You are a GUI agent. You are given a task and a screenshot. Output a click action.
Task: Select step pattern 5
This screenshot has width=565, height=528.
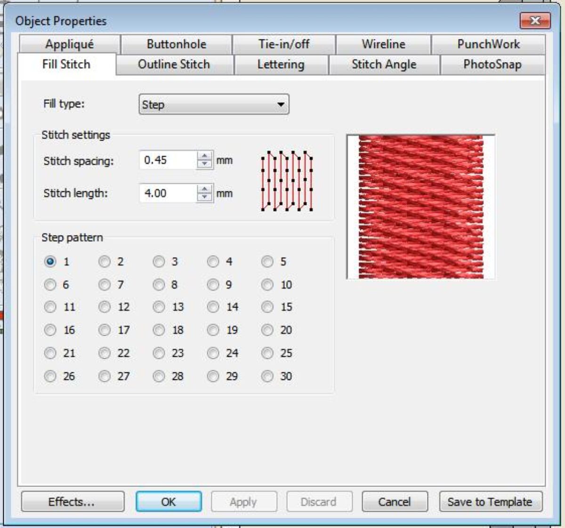click(267, 261)
